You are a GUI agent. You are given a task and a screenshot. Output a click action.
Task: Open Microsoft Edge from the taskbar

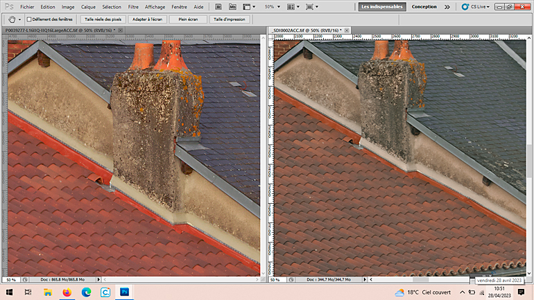tap(86, 292)
